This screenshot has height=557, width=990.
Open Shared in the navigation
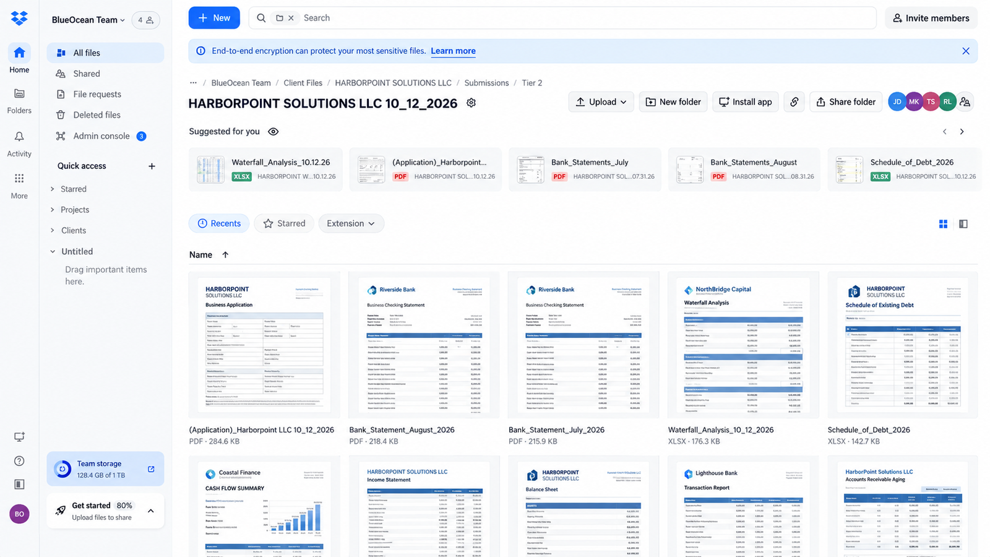(x=105, y=74)
